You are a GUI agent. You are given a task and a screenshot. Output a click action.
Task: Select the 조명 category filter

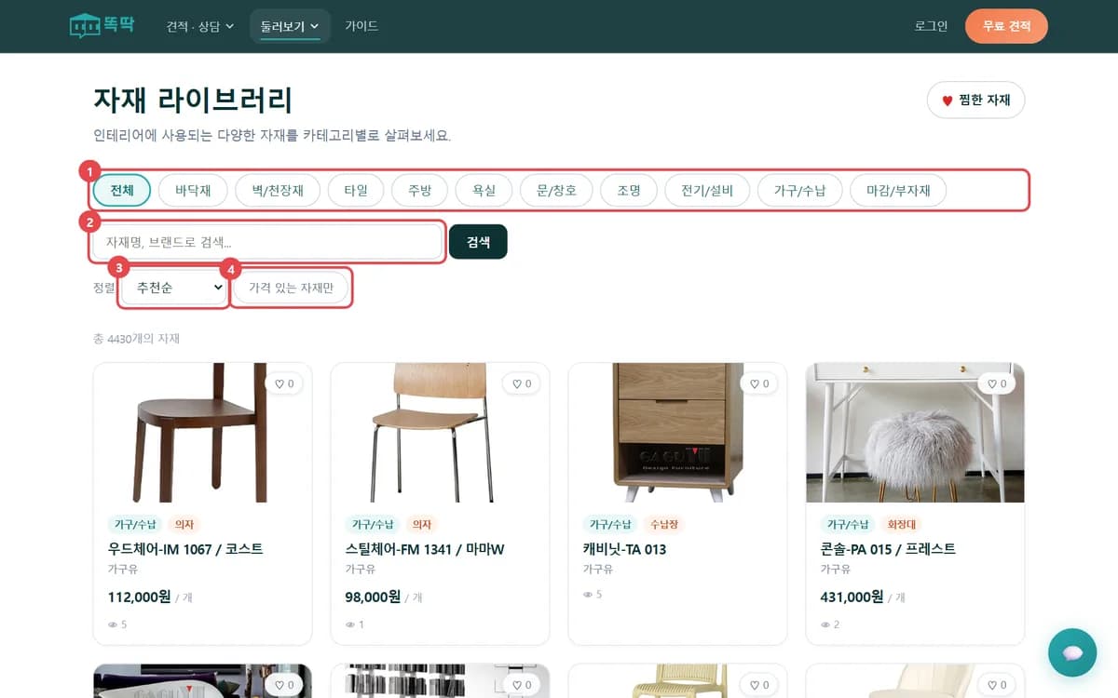coord(629,191)
